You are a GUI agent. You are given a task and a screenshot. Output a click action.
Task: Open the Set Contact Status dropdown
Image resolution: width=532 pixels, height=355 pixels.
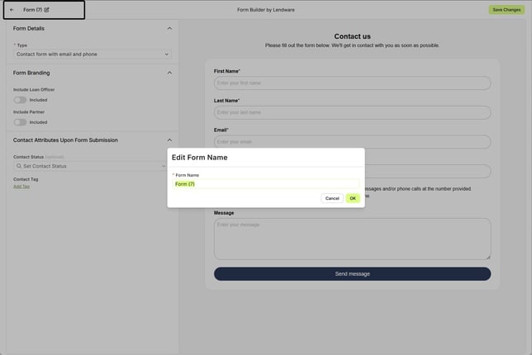click(x=91, y=166)
